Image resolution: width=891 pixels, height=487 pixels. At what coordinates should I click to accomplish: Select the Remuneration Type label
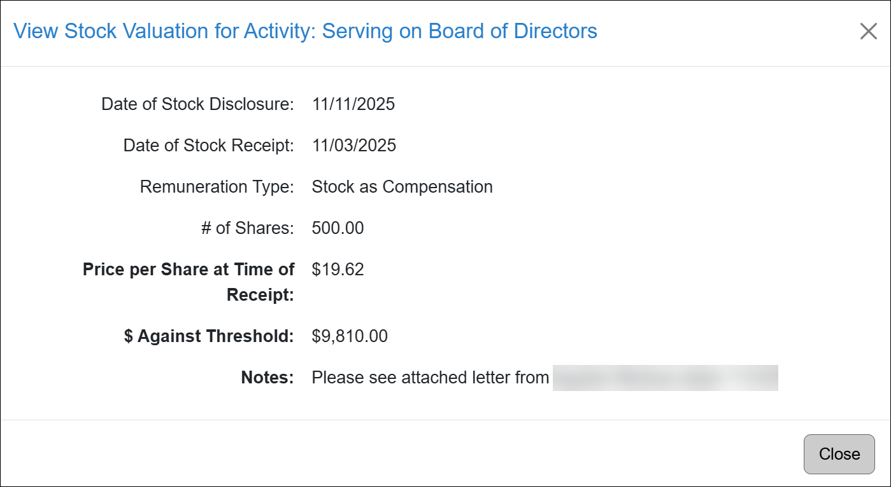(x=217, y=186)
